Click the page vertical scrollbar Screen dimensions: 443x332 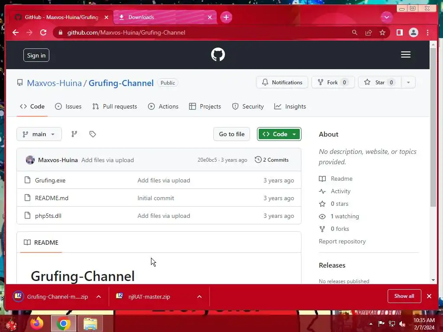(433, 127)
